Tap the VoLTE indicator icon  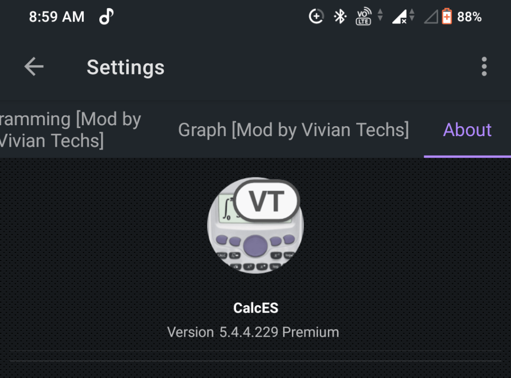click(x=363, y=17)
